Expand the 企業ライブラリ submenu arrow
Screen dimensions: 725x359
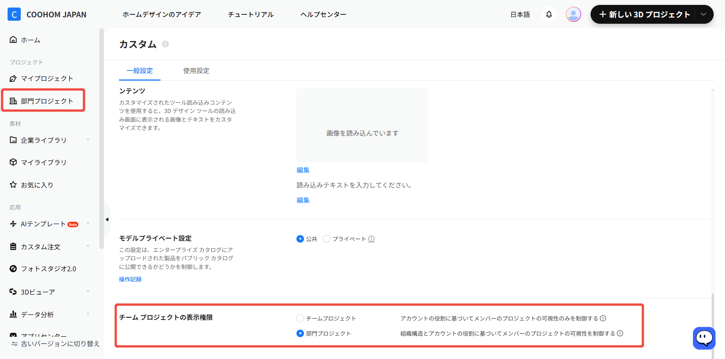pos(88,139)
